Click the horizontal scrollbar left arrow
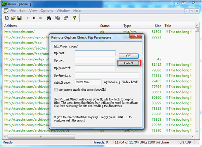The width and height of the screenshot is (202, 147). 5,137
